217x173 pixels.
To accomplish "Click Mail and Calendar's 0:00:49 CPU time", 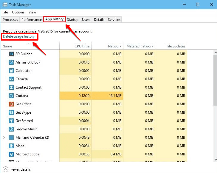I will 84,138.
